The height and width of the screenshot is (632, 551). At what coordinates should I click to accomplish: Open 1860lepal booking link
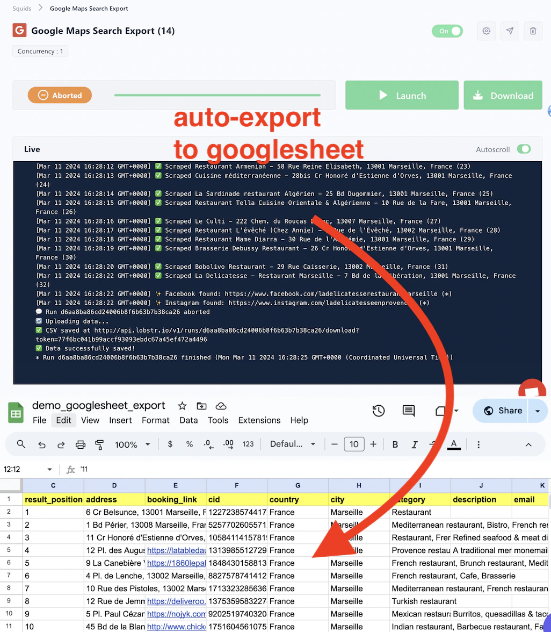[x=176, y=563]
